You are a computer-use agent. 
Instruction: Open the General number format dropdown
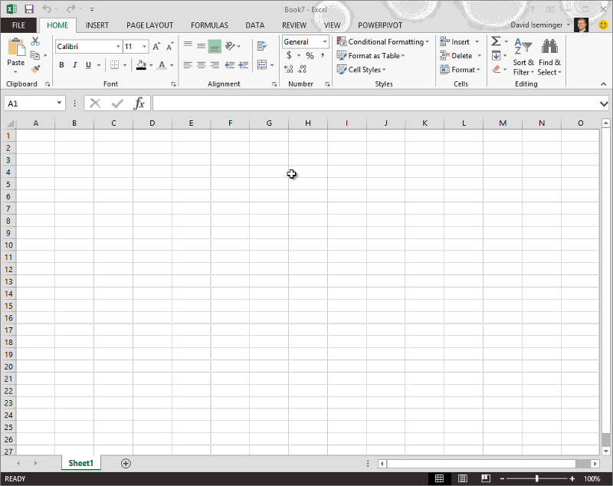[325, 42]
